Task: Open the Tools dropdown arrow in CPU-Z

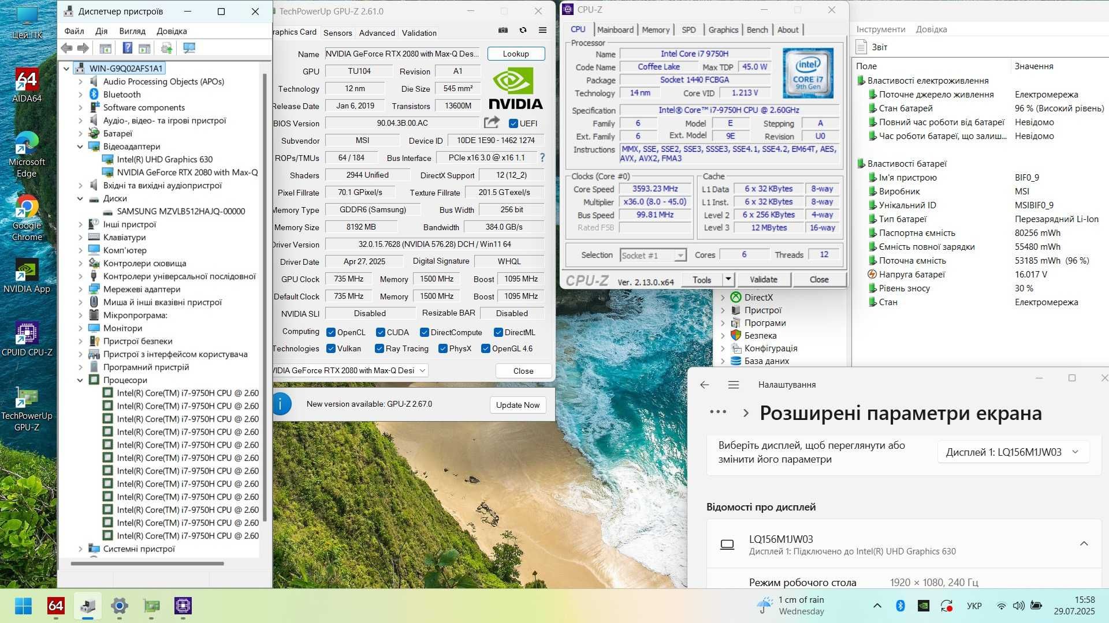Action: click(728, 279)
